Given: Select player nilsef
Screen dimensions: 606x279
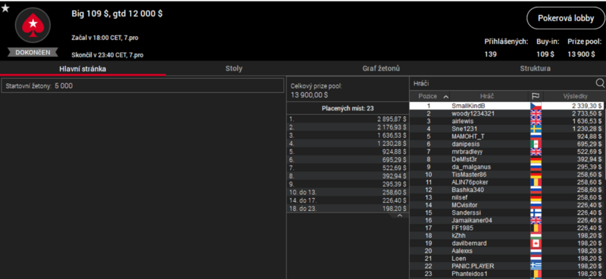Looking at the screenshot, I should point(506,197).
